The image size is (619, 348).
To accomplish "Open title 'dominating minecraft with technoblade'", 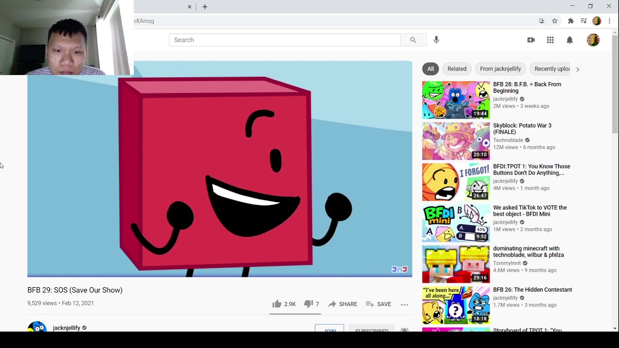I will (529, 252).
